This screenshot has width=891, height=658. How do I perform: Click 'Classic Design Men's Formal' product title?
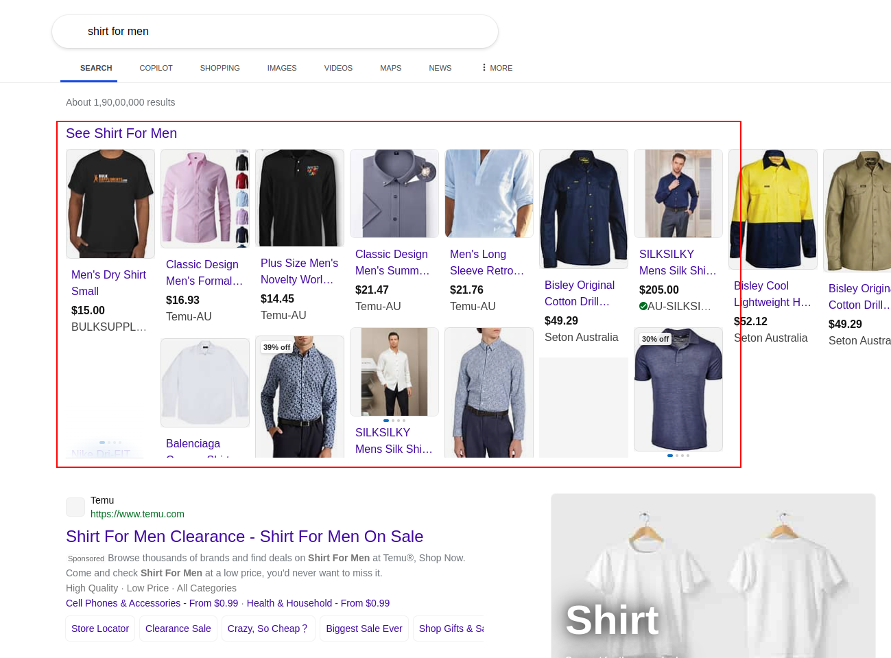[204, 272]
